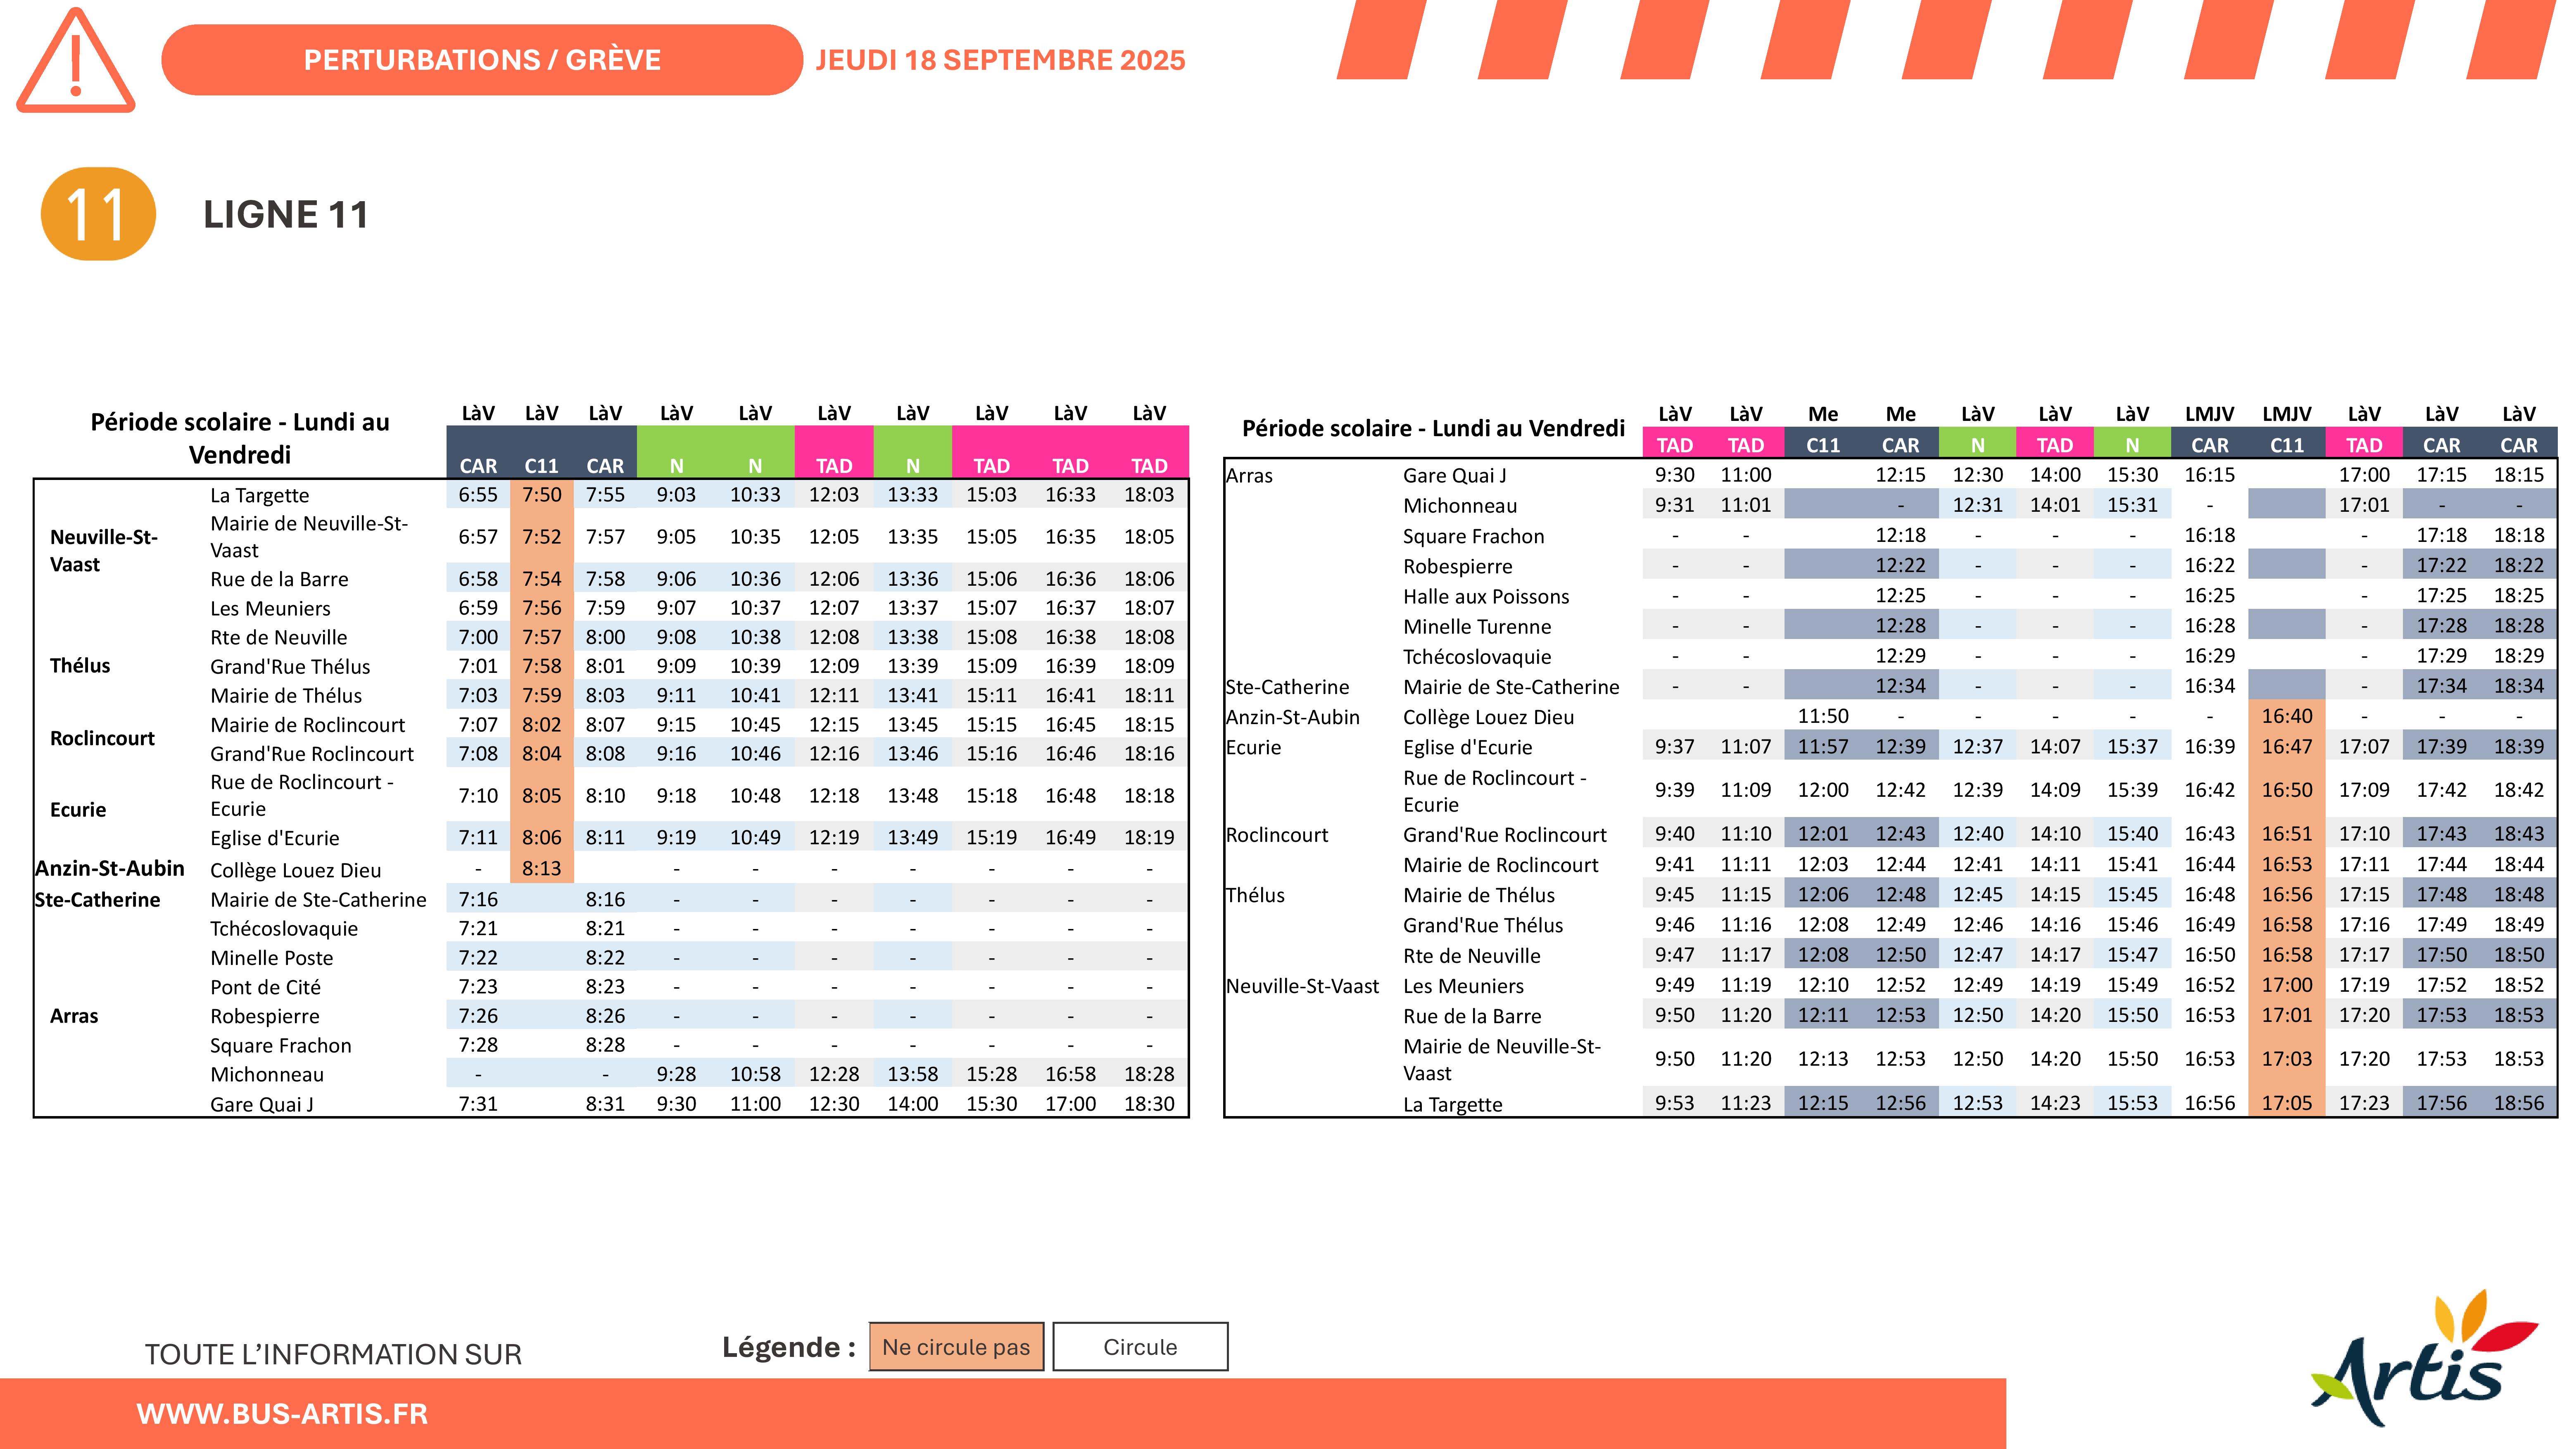The width and height of the screenshot is (2576, 1449).
Task: Click the 18:56 La Targette arrival
Action: [2519, 1103]
